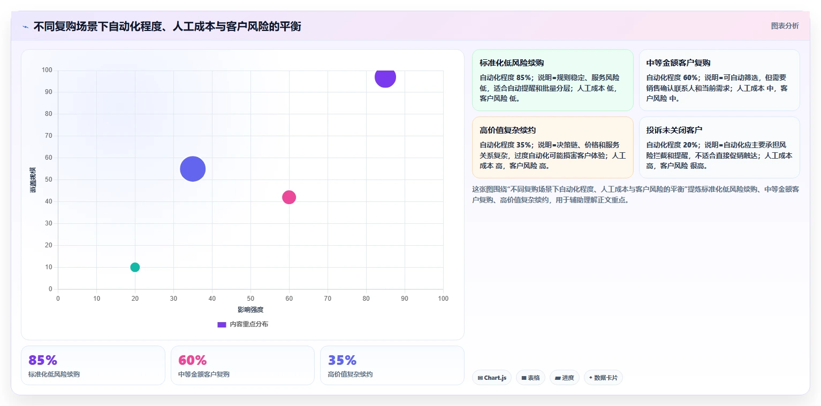Click the summary paragraph starting 这张图围绕
The width and height of the screenshot is (821, 406).
[x=636, y=194]
